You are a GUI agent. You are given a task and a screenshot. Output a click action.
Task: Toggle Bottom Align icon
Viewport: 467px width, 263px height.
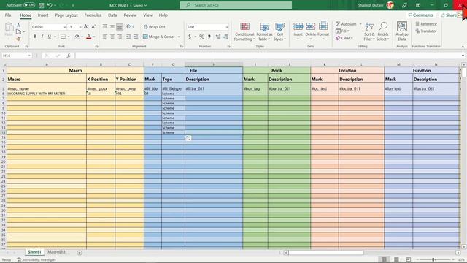tap(120, 27)
